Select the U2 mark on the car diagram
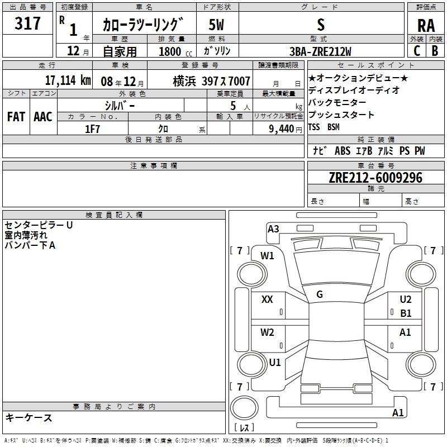The width and height of the screenshot is (447, 447). point(405,299)
